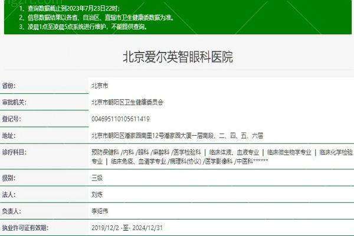Select the second departments line containing 临床免疫
The width and height of the screenshot is (354, 236).
(180, 161)
